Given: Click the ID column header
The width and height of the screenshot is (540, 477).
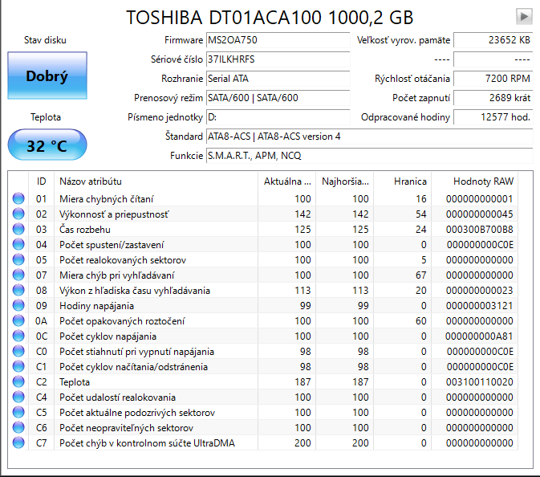Looking at the screenshot, I should tap(41, 181).
